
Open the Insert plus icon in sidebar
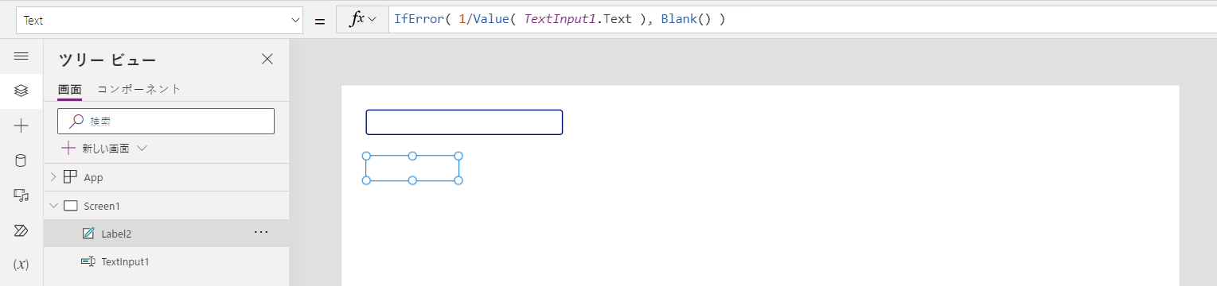(x=21, y=126)
